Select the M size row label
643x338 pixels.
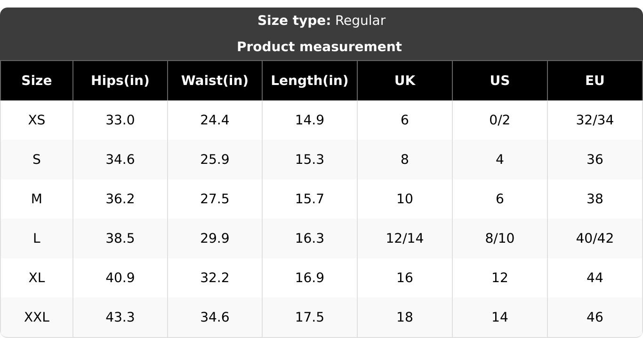(37, 199)
